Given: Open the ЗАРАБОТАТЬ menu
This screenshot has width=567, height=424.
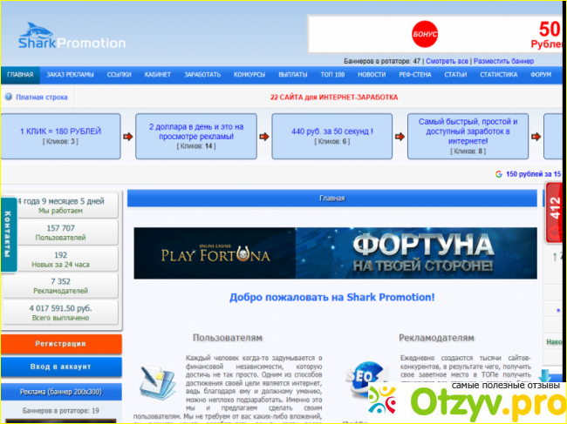Looking at the screenshot, I should point(202,75).
